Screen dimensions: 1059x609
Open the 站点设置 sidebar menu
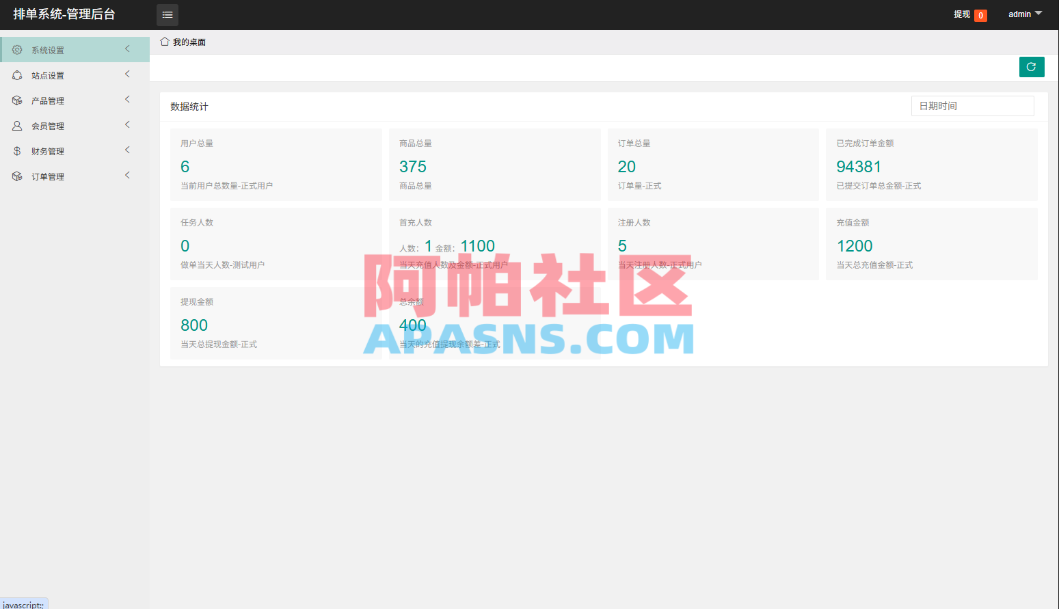(x=75, y=75)
